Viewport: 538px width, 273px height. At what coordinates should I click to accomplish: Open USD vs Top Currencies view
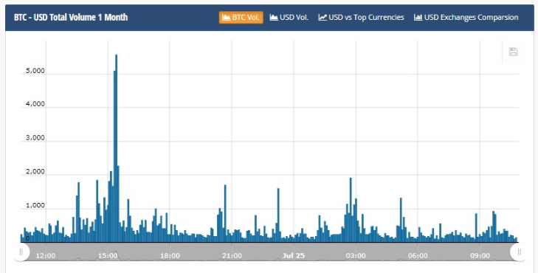362,18
